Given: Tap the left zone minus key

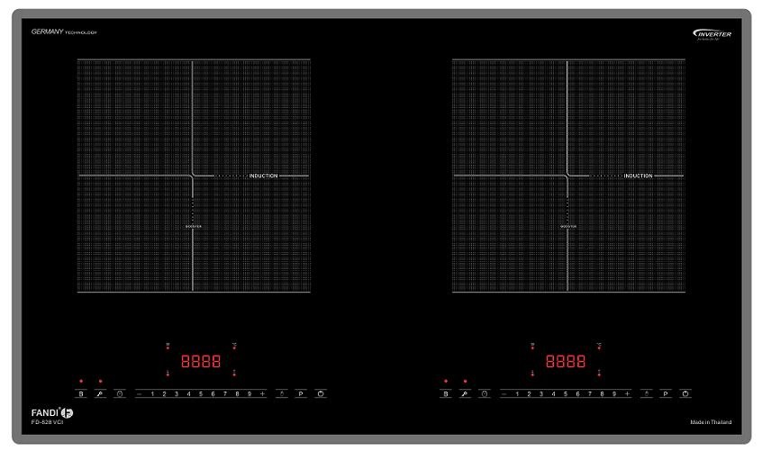Looking at the screenshot, I should point(140,394).
